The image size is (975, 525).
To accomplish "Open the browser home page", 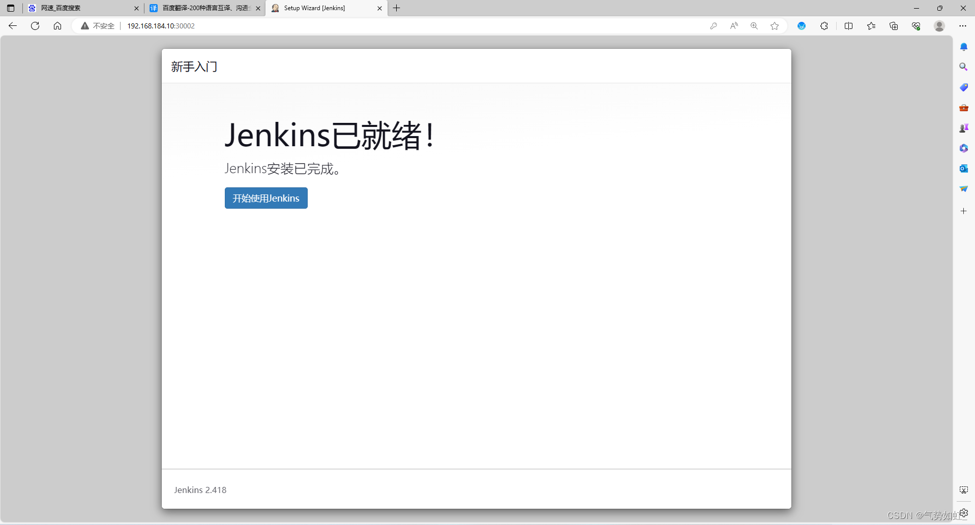I will (x=57, y=26).
